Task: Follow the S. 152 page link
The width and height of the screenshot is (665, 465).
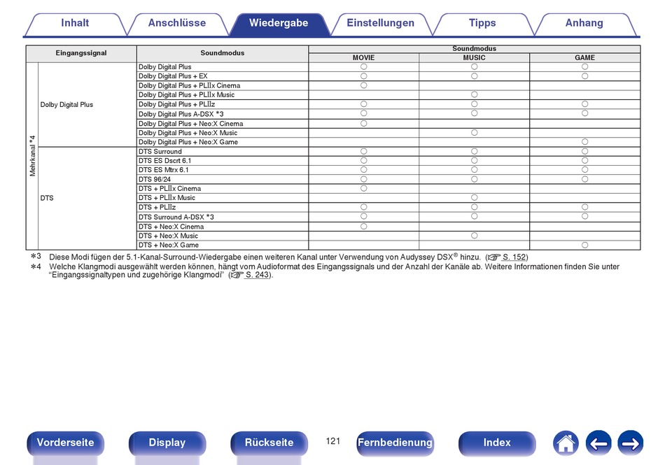Action: 514,257
